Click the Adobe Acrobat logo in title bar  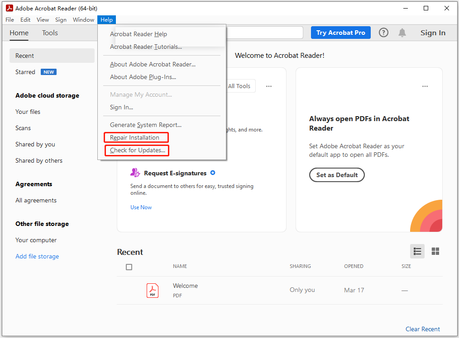pos(10,8)
